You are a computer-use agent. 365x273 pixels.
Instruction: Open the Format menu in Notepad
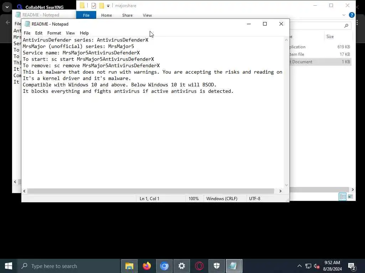[x=54, y=33]
